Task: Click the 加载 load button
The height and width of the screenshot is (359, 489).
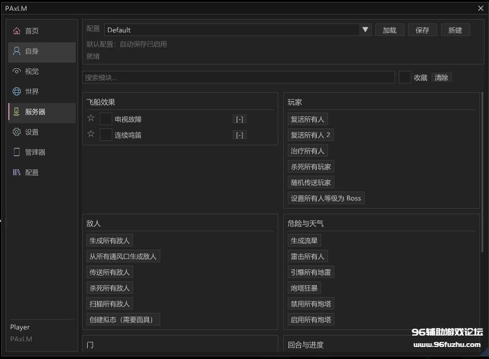Action: (389, 30)
